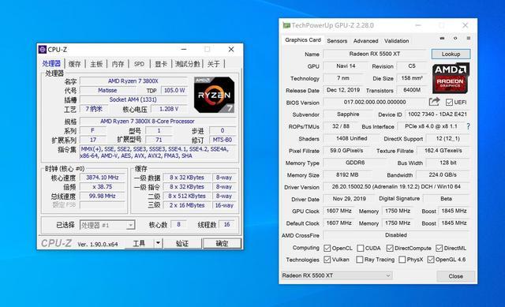Toggle the CUDA checkbox

(361, 248)
